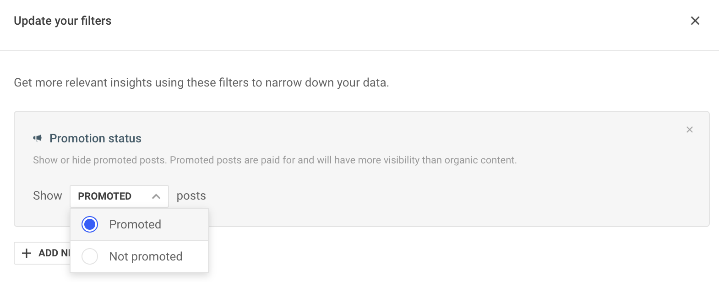The width and height of the screenshot is (719, 282).
Task: Click the plus icon on Add New button
Action: click(27, 253)
